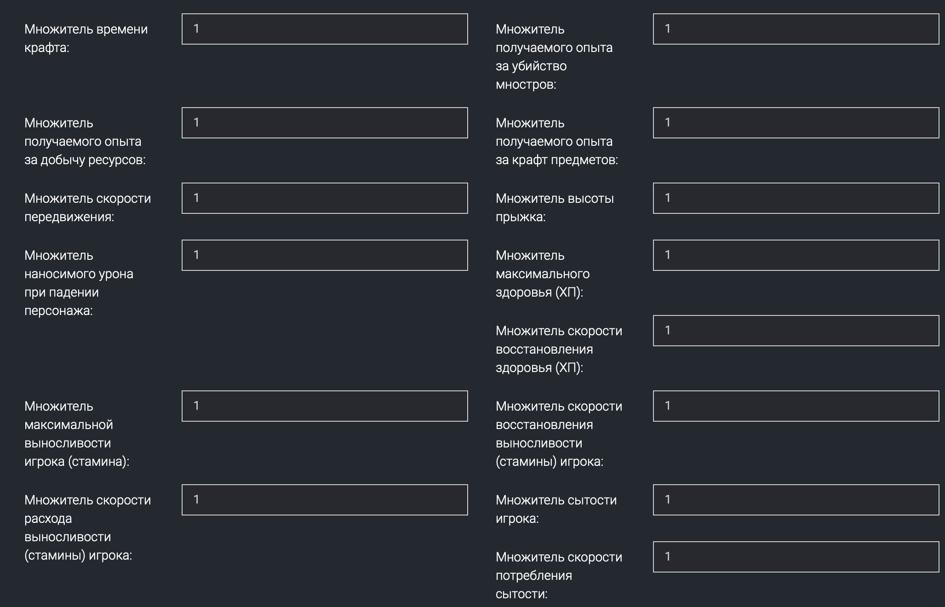Click the "Множитель сытости игрока" label
This screenshot has height=607, width=945.
pos(556,509)
